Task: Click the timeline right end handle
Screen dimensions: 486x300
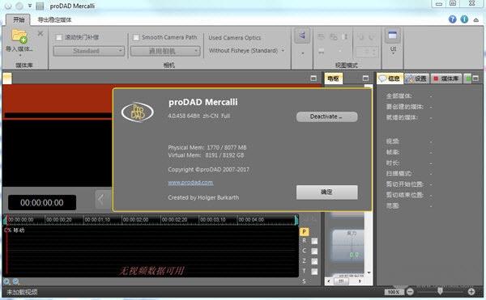Action: pyautogui.click(x=296, y=220)
